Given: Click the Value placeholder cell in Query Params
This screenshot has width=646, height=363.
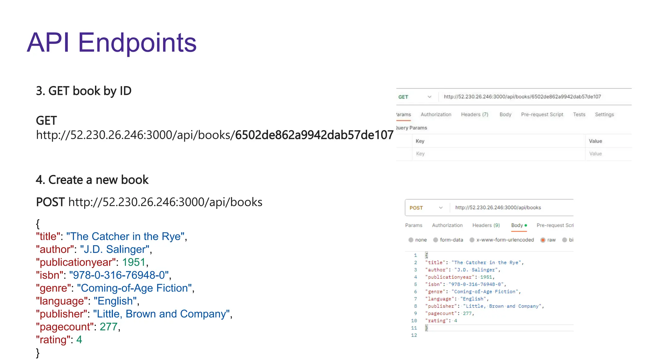Looking at the screenshot, I should [608, 154].
